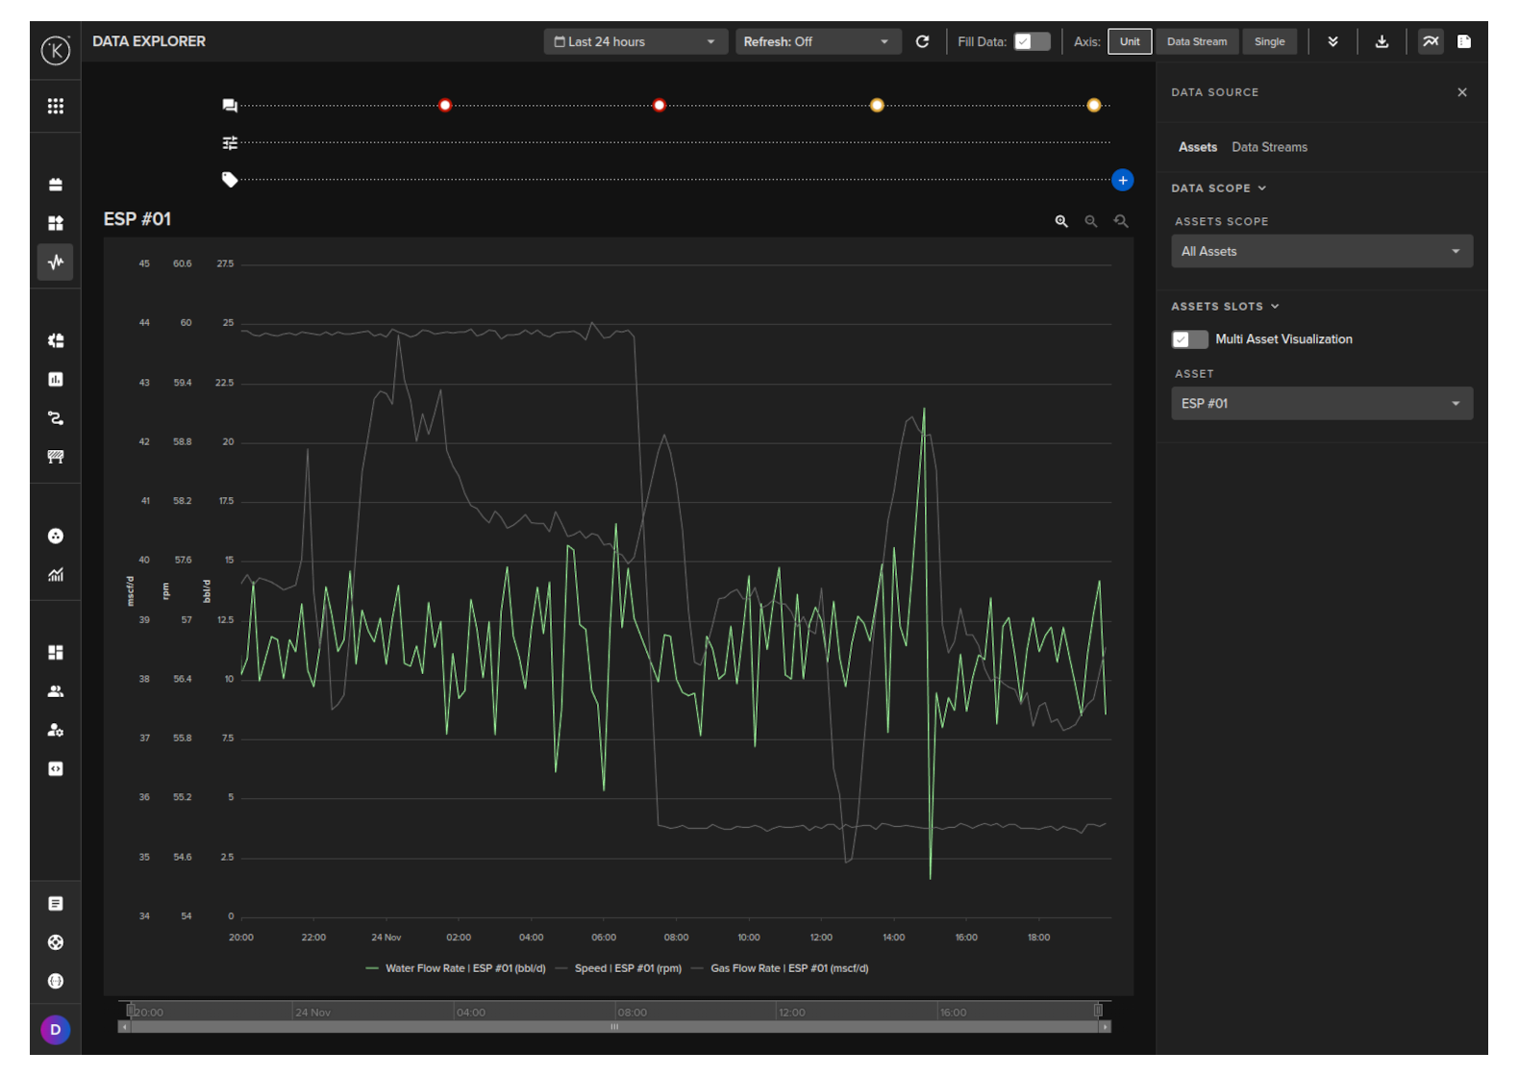Select the Data Stream axis button
1519x1077 pixels.
1196,41
